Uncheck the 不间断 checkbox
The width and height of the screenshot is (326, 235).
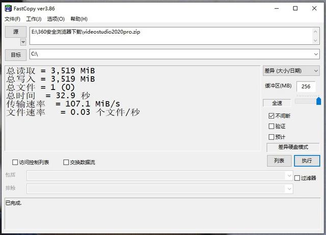point(271,115)
